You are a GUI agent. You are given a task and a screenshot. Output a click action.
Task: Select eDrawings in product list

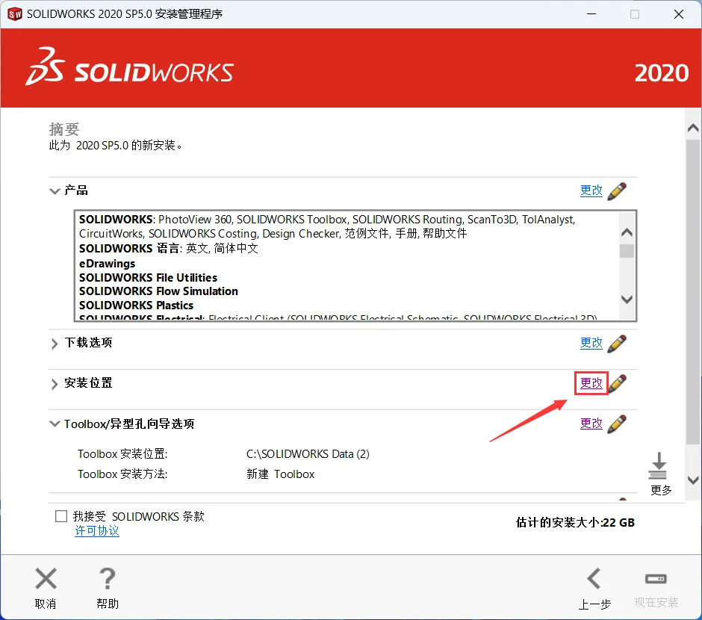click(107, 264)
